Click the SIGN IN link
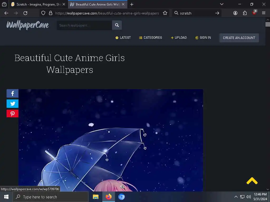Viewport: 270px width, 202px height. 203,38
